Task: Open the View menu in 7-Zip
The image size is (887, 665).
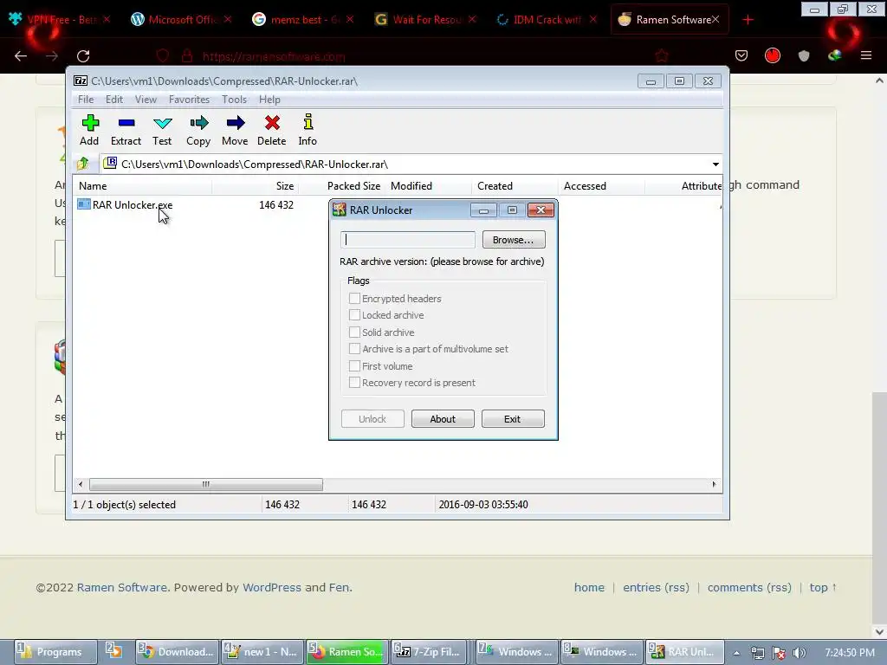Action: pos(146,100)
